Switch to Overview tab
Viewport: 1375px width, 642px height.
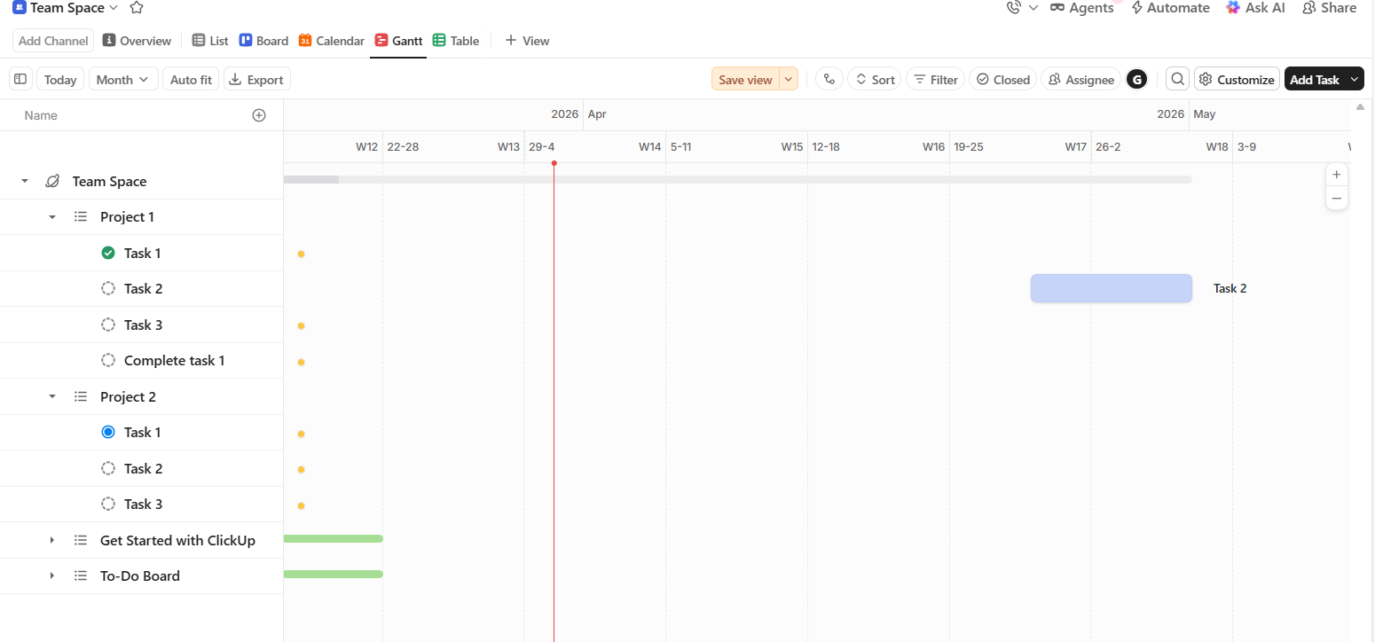coord(137,41)
